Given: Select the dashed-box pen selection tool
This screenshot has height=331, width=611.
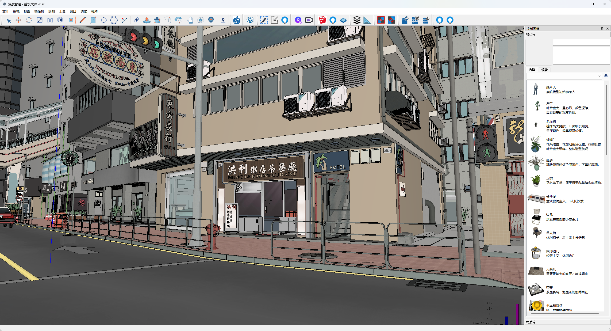Looking at the screenshot, I should (264, 20).
